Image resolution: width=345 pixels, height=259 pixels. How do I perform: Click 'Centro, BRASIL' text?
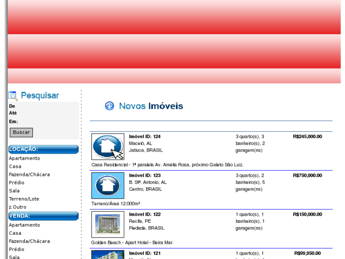145,189
